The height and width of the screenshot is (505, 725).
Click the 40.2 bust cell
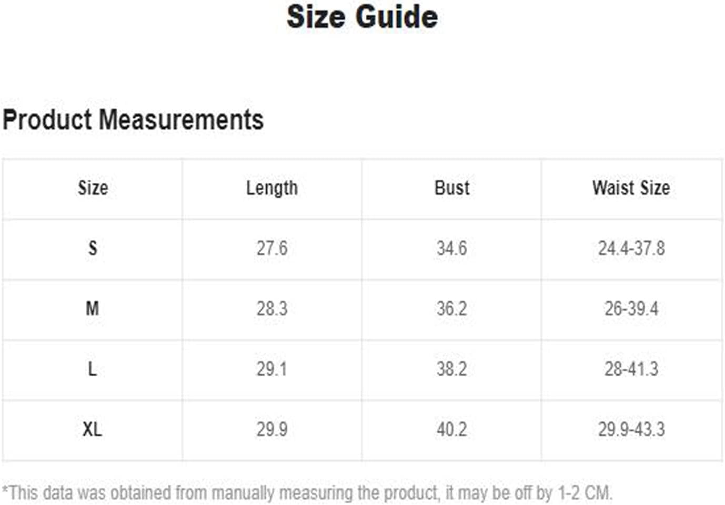tap(452, 429)
